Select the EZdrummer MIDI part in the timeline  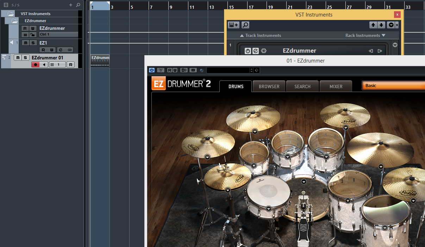tap(100, 60)
